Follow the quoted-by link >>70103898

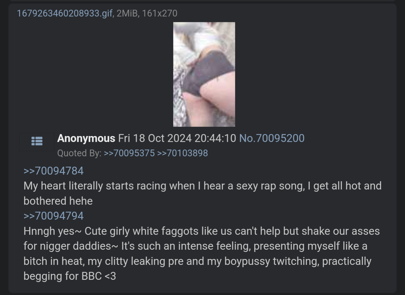pyautogui.click(x=182, y=153)
